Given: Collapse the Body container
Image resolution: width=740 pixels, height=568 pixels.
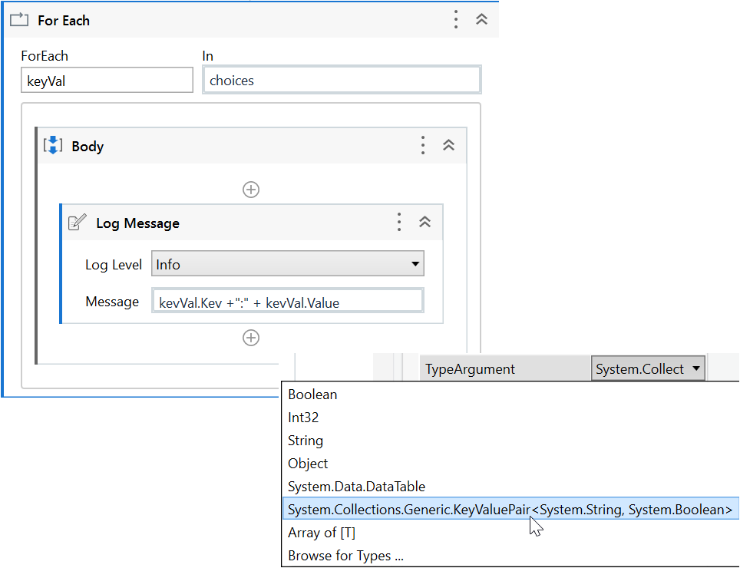Looking at the screenshot, I should [x=449, y=146].
